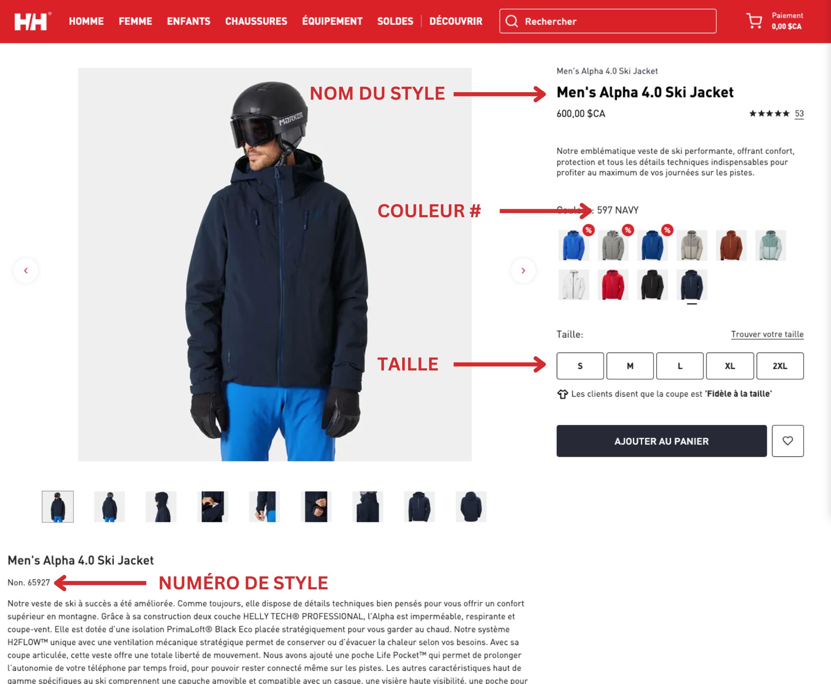Click AJOUTER AU PANIER button

coord(661,441)
